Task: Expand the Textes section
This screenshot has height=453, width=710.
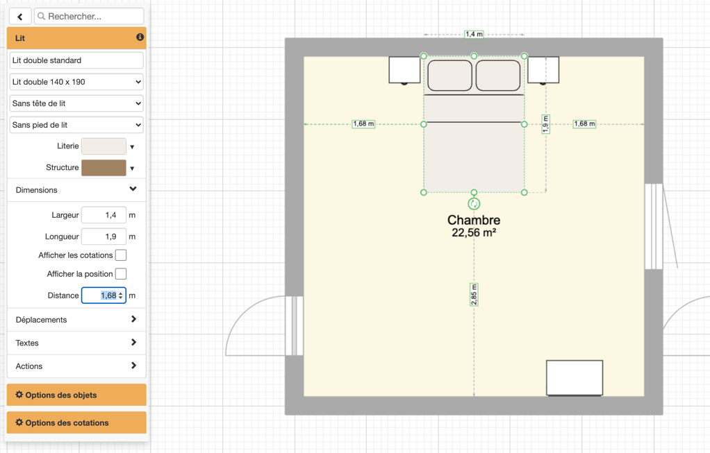Action: 76,343
